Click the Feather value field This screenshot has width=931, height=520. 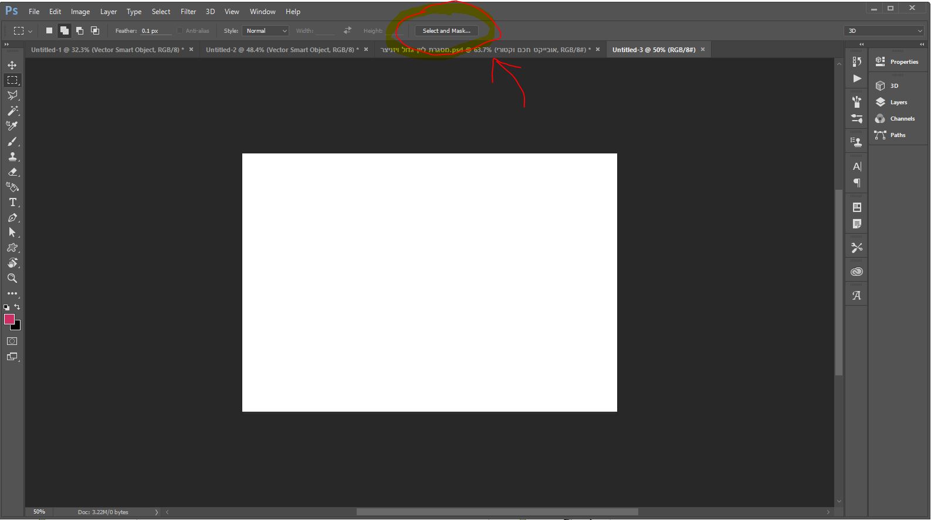tap(155, 31)
